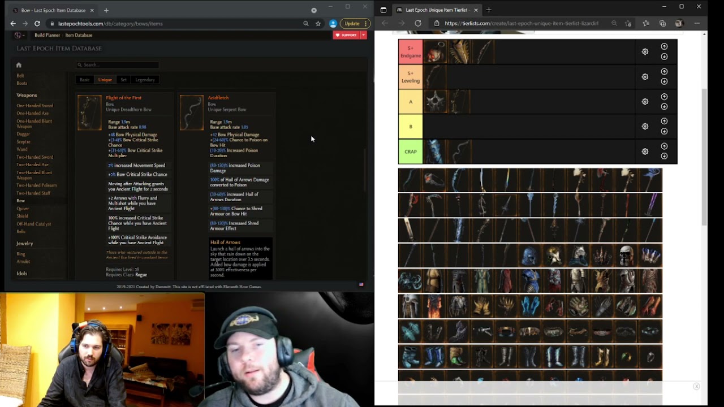Viewport: 724px width, 407px height.
Task: Open settings gear for S+ Leveling tier
Action: pyautogui.click(x=645, y=77)
